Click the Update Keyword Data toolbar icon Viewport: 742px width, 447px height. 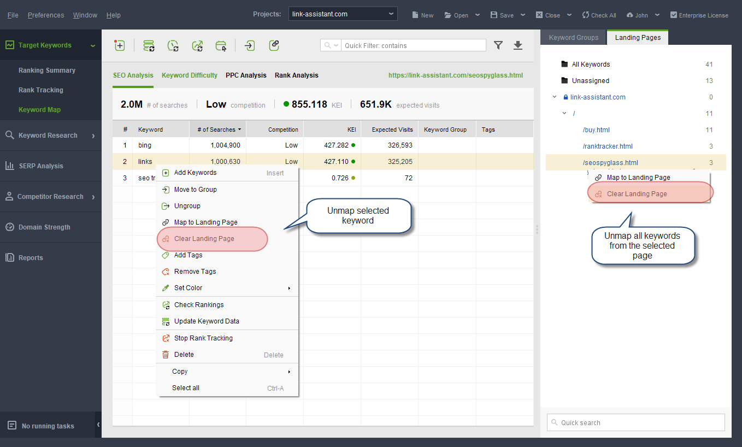pyautogui.click(x=149, y=45)
